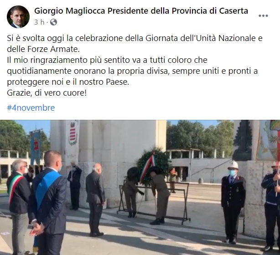Click the globe public visibility icon
Viewport: 280px width, 255px height.
(53, 22)
